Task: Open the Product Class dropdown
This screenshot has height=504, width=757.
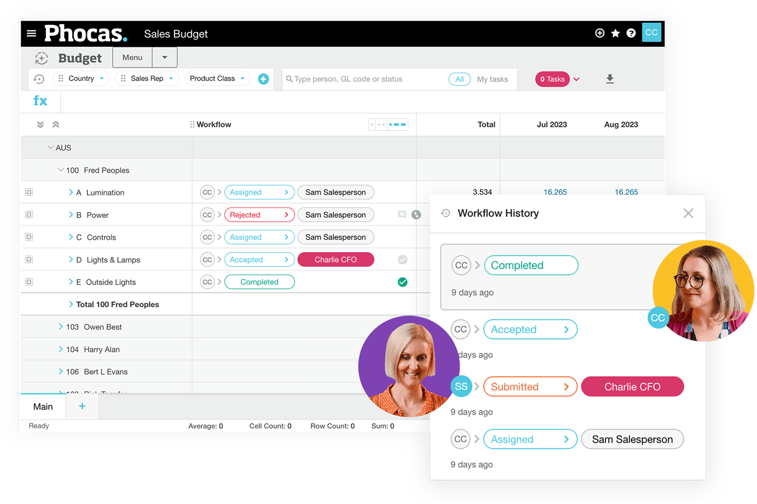Action: (x=218, y=78)
